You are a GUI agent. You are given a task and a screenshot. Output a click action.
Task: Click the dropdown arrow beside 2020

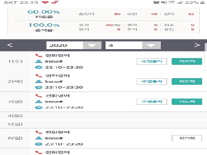[x=92, y=45]
